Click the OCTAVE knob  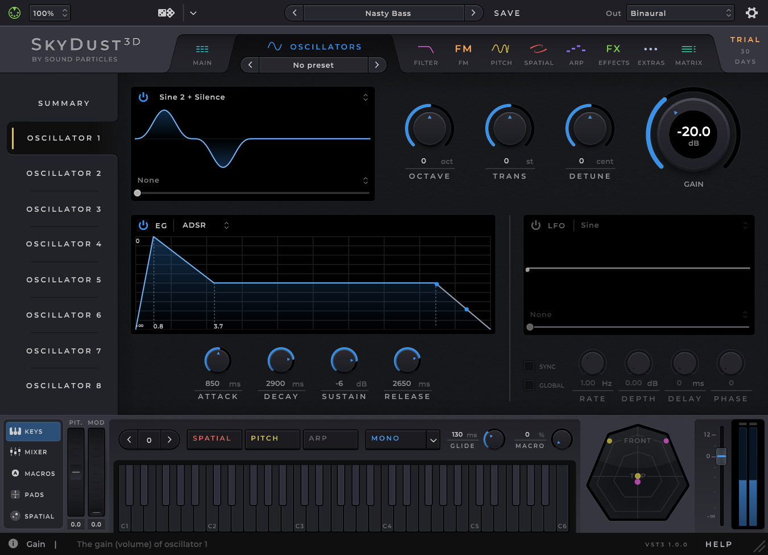coord(430,128)
